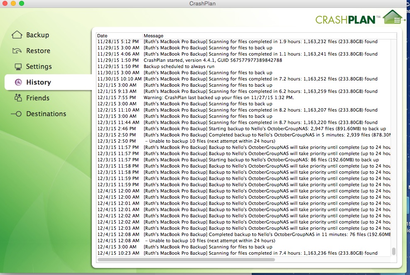Click the vertical scrollbar thumb in history log
Viewport: 410px width, 275px height.
pos(393,251)
